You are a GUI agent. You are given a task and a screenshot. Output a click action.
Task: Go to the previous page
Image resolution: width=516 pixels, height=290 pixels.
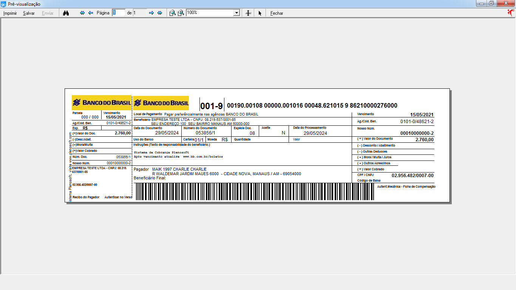point(91,13)
